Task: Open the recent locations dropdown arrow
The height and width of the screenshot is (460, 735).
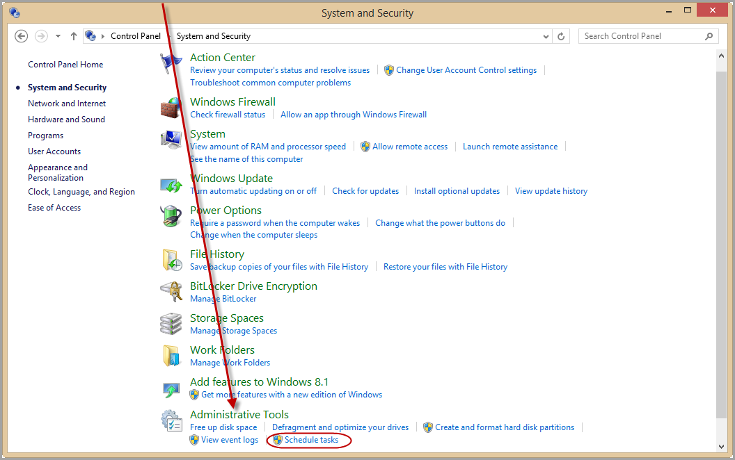Action: [58, 36]
